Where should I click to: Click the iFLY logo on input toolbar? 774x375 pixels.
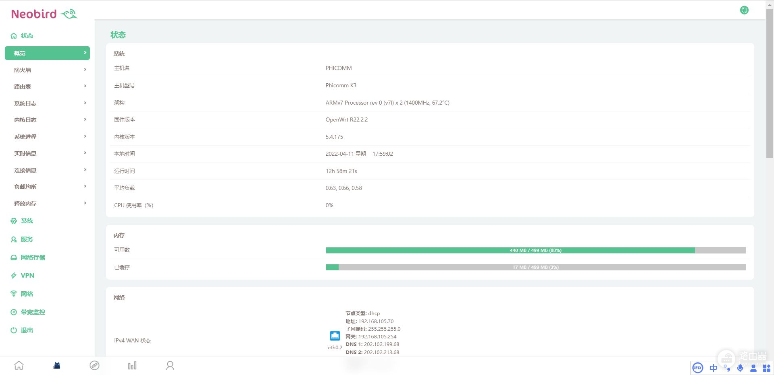698,368
